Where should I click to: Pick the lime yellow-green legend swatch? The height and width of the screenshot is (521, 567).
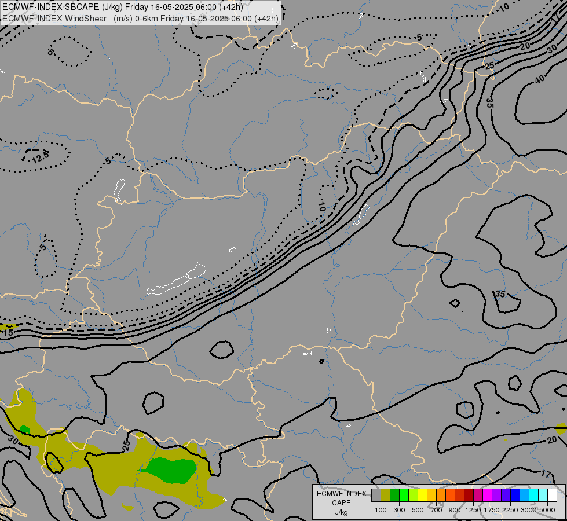click(x=413, y=496)
